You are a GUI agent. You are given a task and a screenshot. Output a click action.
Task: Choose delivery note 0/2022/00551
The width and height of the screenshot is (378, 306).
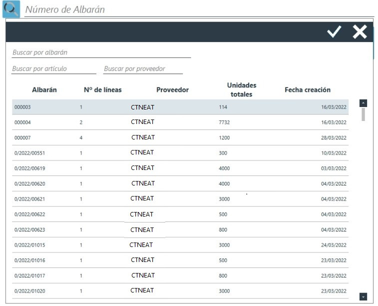tap(180, 153)
